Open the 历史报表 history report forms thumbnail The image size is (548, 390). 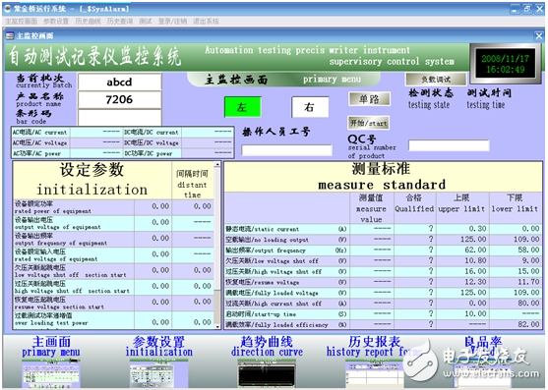tap(375, 373)
